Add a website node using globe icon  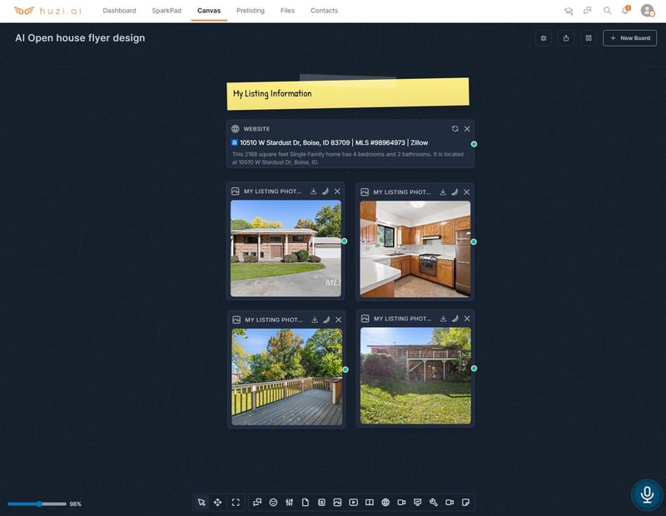pos(385,503)
